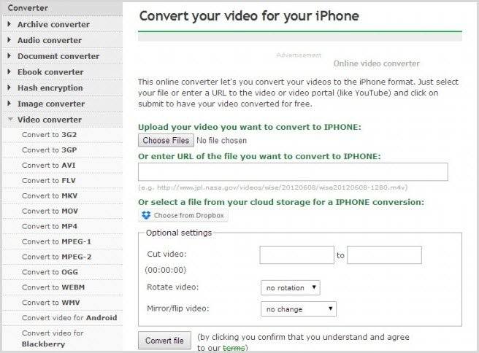The image size is (479, 353).
Task: Click the Dropbox logo icon
Action: 146,215
